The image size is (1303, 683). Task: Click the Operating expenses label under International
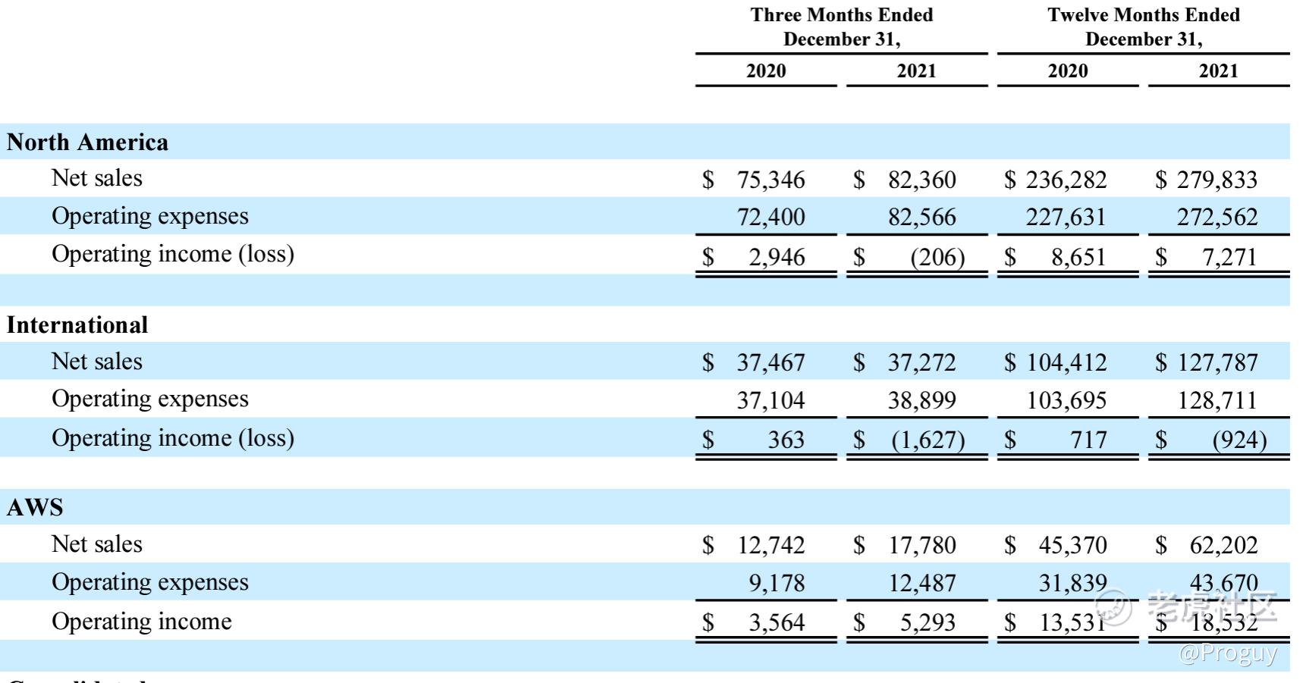(150, 399)
